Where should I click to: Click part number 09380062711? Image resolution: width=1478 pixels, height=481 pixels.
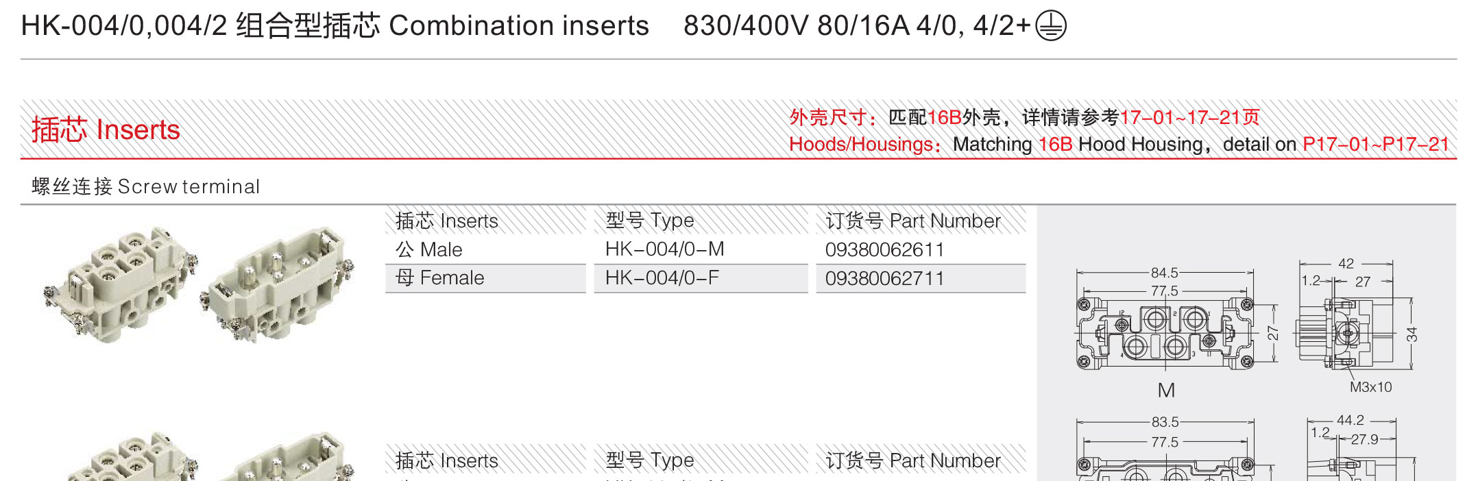(884, 278)
